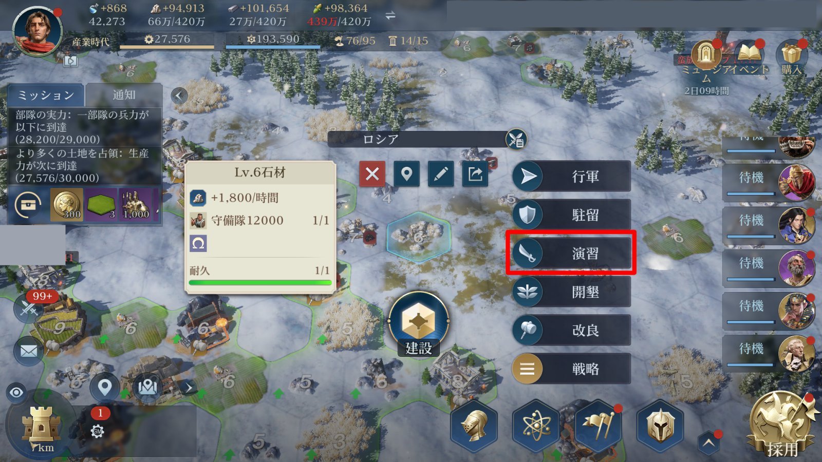
Task: Click the green 耐久 durability bar
Action: tap(260, 282)
